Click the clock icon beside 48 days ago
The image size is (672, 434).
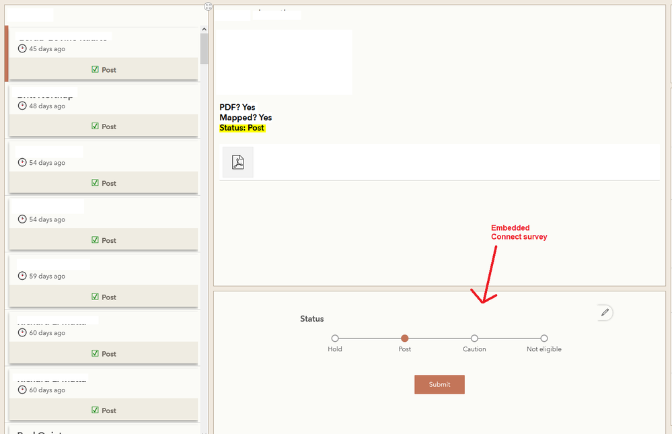click(x=22, y=106)
